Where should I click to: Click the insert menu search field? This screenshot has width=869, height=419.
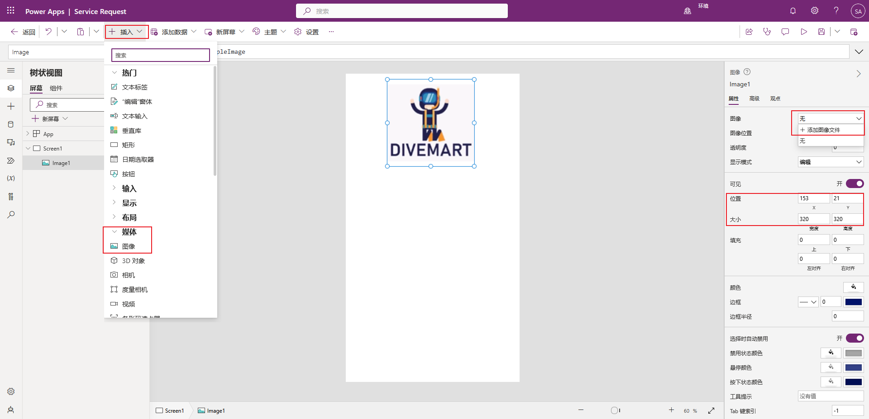point(161,55)
